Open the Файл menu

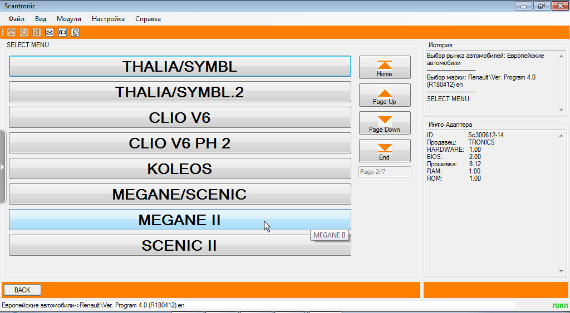(x=16, y=19)
